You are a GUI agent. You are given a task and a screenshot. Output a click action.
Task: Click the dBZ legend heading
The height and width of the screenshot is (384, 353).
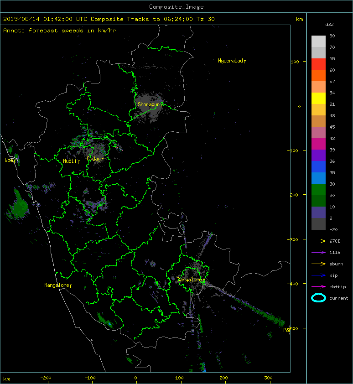(x=329, y=25)
